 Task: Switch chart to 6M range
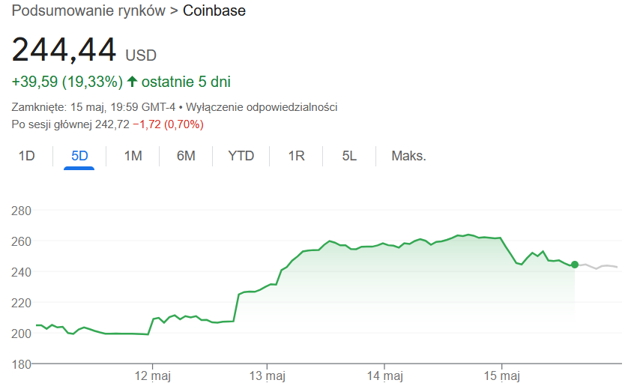(x=186, y=156)
